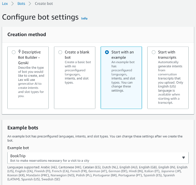Select Start with an example radio
The image size is (196, 185).
(x=107, y=52)
